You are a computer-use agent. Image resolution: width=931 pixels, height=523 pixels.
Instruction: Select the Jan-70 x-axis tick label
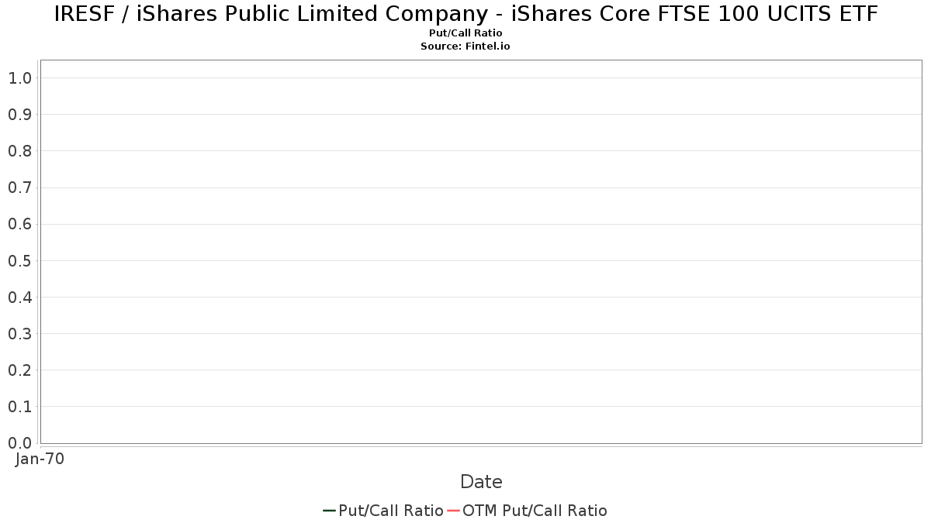(40, 459)
